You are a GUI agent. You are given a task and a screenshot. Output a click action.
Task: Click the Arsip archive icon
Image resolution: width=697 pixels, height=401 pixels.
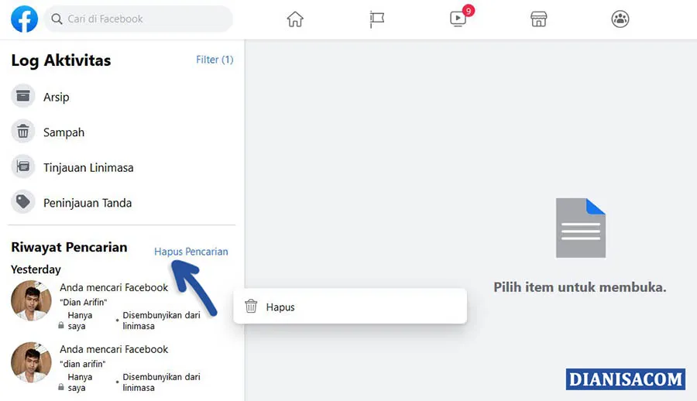tap(23, 96)
